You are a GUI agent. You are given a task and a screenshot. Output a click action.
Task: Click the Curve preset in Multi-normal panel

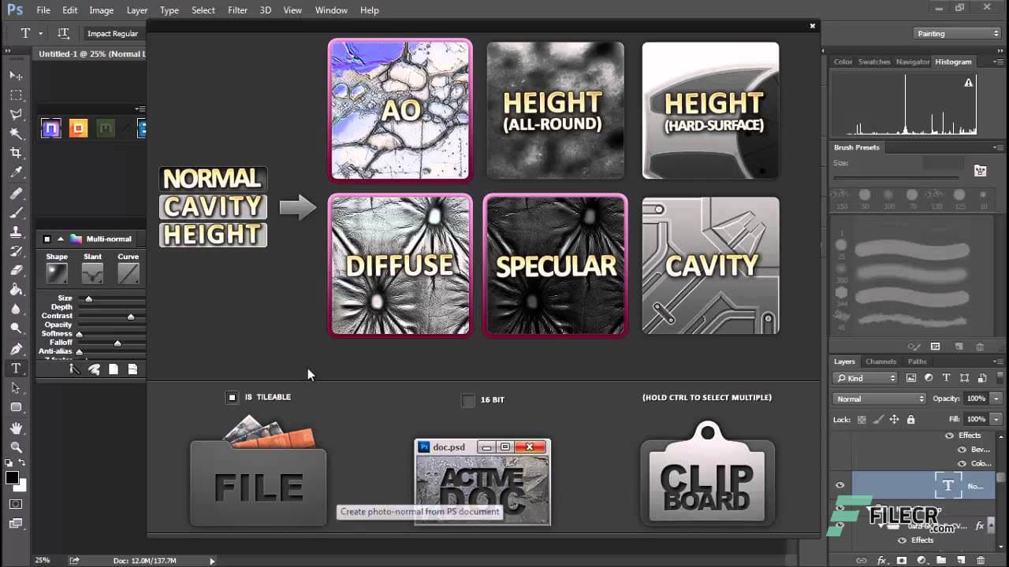pyautogui.click(x=128, y=272)
